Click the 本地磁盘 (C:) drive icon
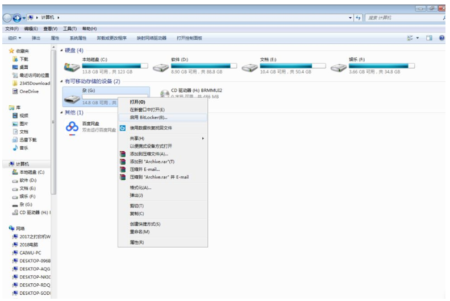450x301 pixels. (x=72, y=67)
